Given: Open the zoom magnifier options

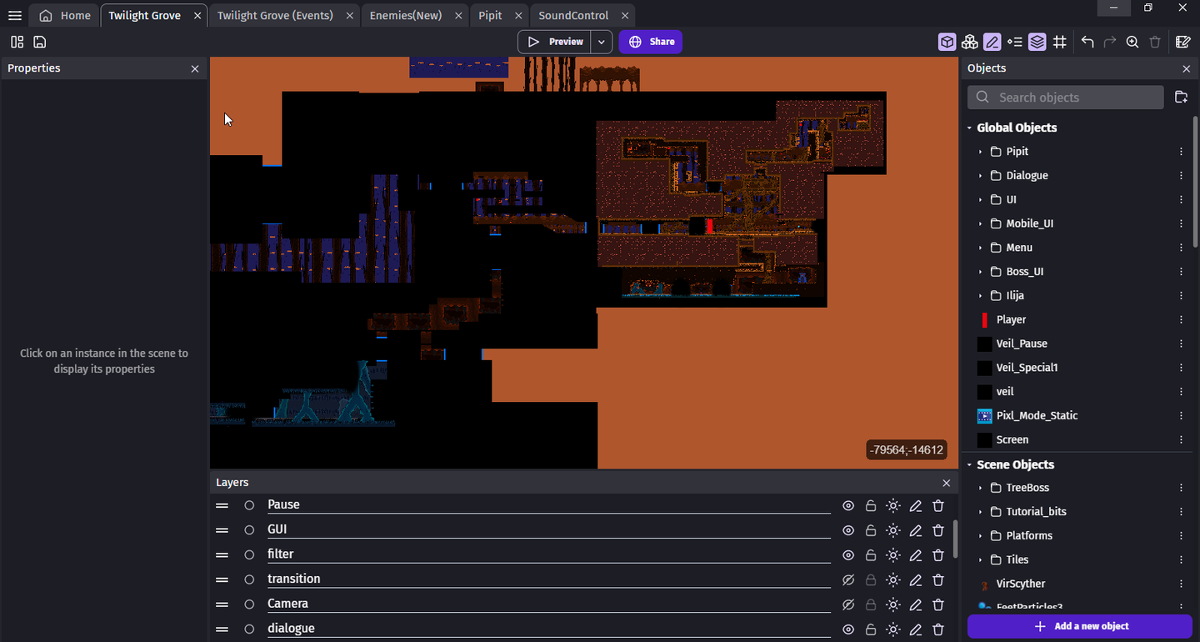Looking at the screenshot, I should click(x=1132, y=42).
